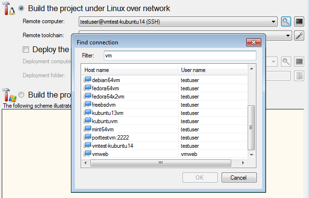Click the horizontal scrollbar left arrow
The width and height of the screenshot is (309, 198).
coord(85,163)
